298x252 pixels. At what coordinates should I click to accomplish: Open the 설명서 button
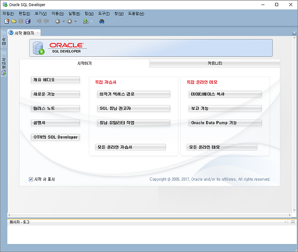(55, 123)
